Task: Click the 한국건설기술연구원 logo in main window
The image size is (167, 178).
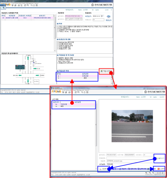Action: 101,5
